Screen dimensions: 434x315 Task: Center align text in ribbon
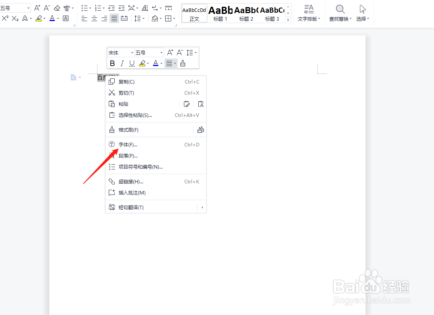pyautogui.click(x=94, y=19)
